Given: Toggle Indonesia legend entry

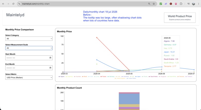Looking at the screenshot, I should tap(125, 76).
